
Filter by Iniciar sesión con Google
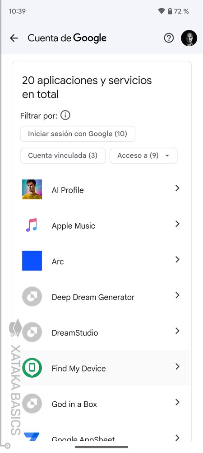click(78, 134)
